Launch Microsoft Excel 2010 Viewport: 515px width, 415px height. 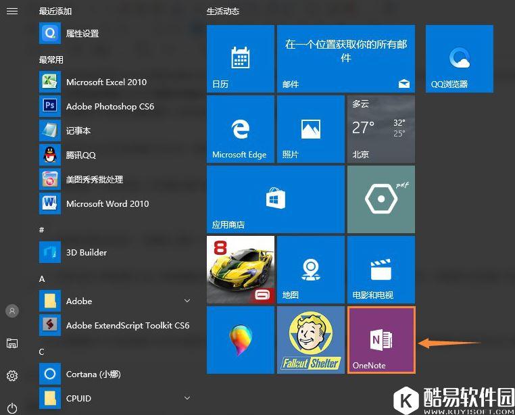[115, 82]
